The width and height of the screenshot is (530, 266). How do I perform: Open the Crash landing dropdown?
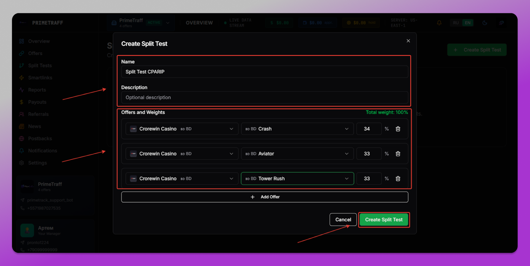pos(297,129)
